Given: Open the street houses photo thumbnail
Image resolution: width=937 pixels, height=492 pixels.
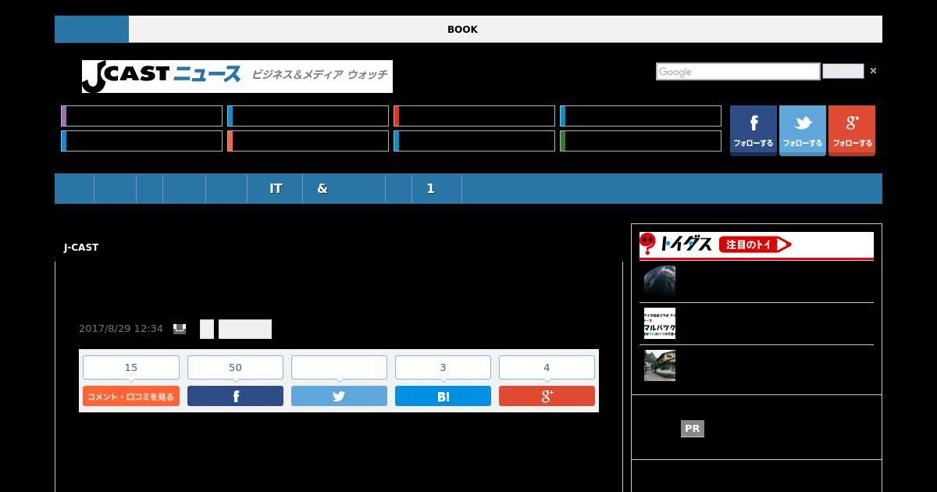Looking at the screenshot, I should click(660, 365).
